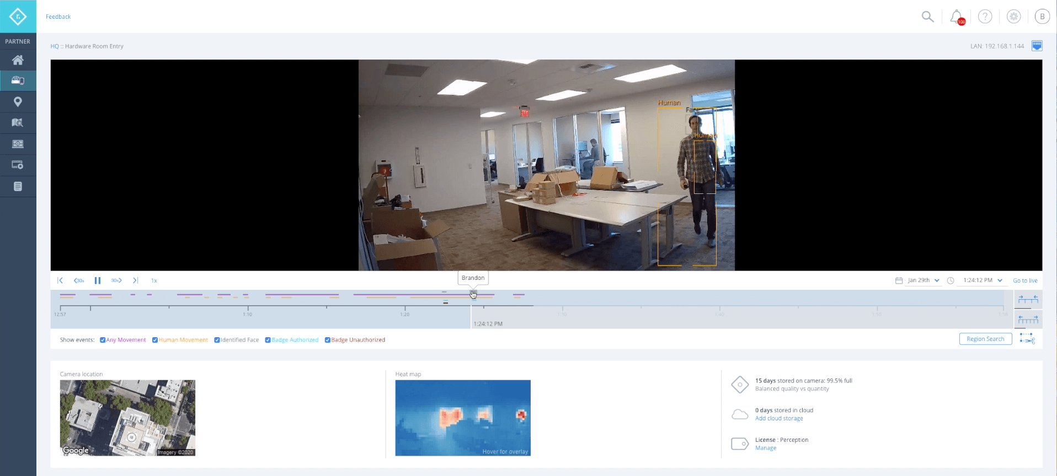Jump to the start of the footage

coord(60,280)
